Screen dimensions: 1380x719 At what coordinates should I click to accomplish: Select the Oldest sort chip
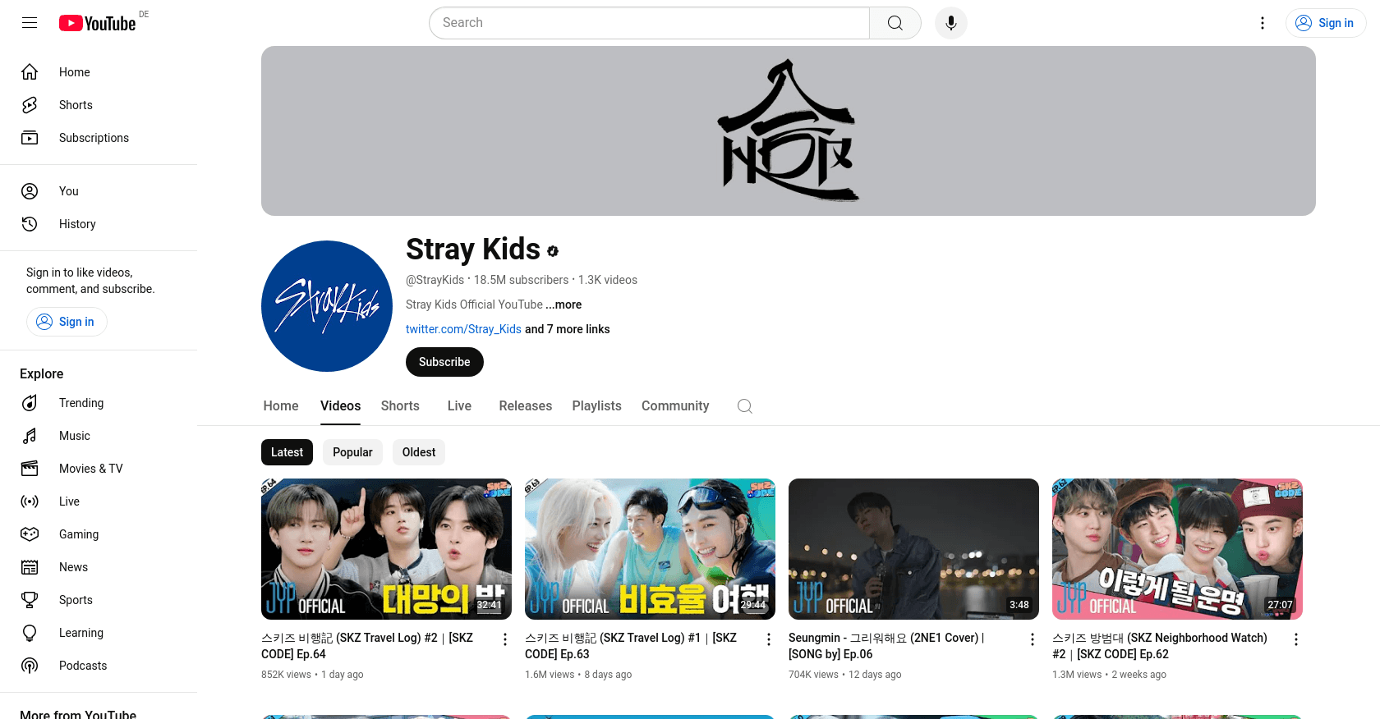coord(419,452)
